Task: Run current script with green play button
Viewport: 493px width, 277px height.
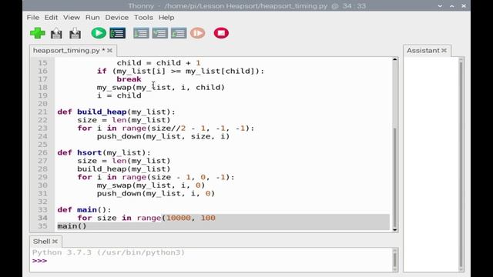Action: tap(99, 33)
